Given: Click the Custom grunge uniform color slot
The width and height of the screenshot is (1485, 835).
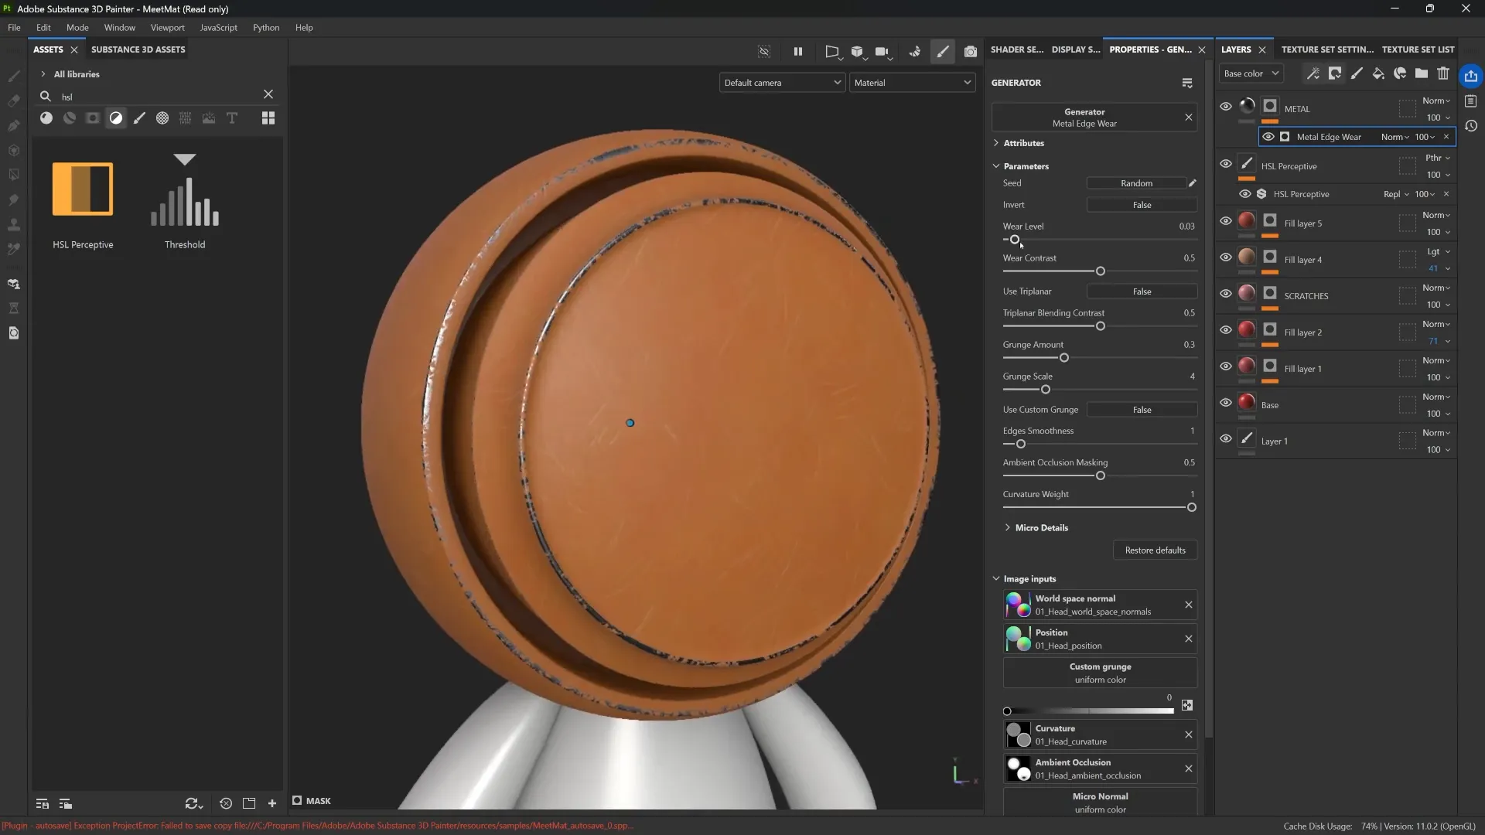Looking at the screenshot, I should tap(1100, 673).
